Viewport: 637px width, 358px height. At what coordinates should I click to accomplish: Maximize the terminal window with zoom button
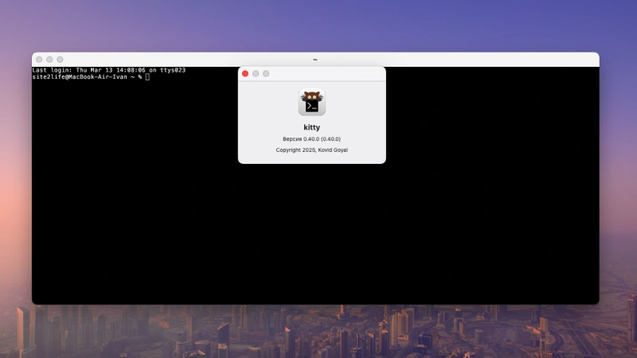[60, 60]
